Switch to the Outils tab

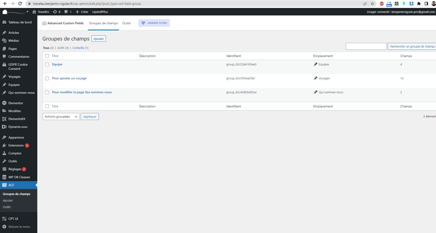point(127,23)
